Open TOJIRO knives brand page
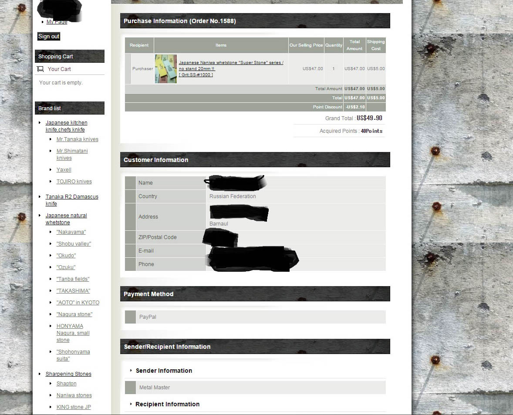The height and width of the screenshot is (415, 513). click(74, 182)
